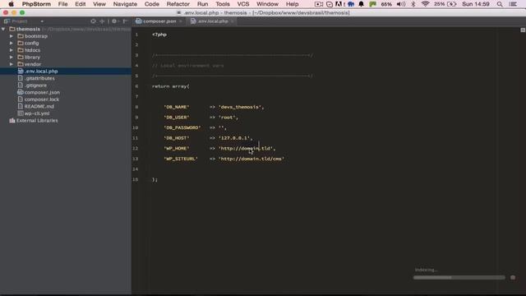The width and height of the screenshot is (526, 296).
Task: Select composer.json in the project tree
Action: point(42,92)
